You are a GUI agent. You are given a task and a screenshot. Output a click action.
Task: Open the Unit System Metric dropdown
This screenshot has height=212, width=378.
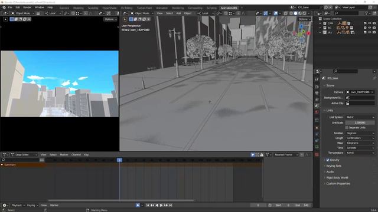(360, 117)
